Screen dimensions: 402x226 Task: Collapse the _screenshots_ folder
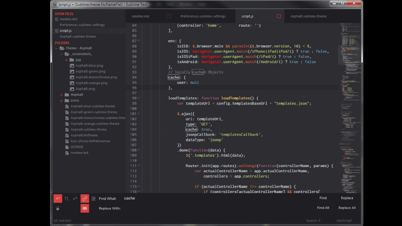[x=62, y=54]
